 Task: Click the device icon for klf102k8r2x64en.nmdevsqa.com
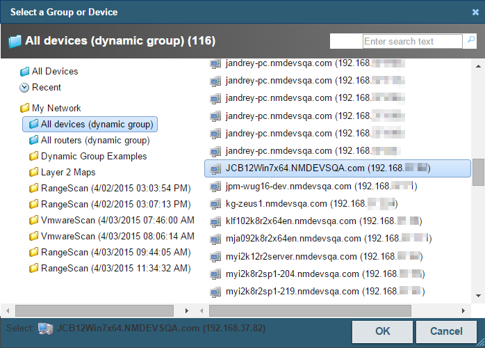[x=215, y=221]
